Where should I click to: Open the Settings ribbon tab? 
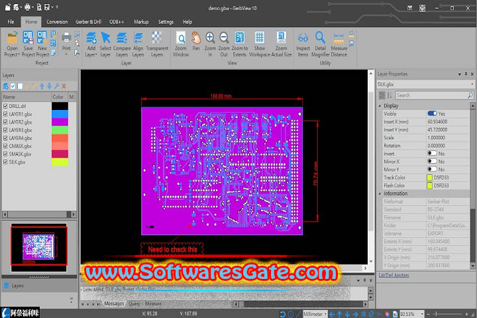click(166, 22)
